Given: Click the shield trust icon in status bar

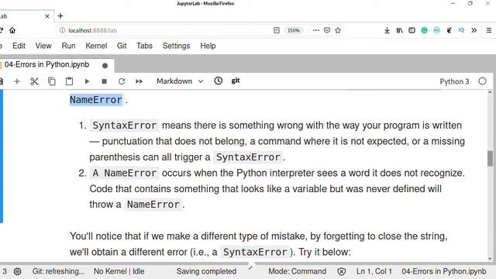Looking at the screenshot, I should point(341,271).
